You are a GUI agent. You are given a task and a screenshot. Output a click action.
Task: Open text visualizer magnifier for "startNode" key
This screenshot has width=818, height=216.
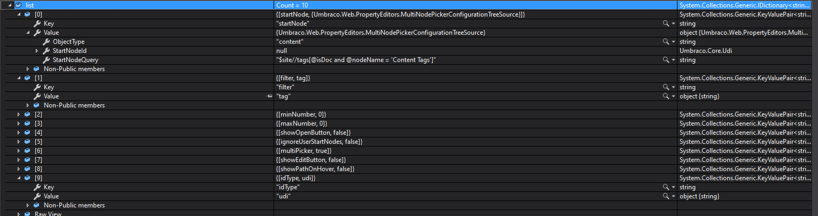(x=665, y=24)
